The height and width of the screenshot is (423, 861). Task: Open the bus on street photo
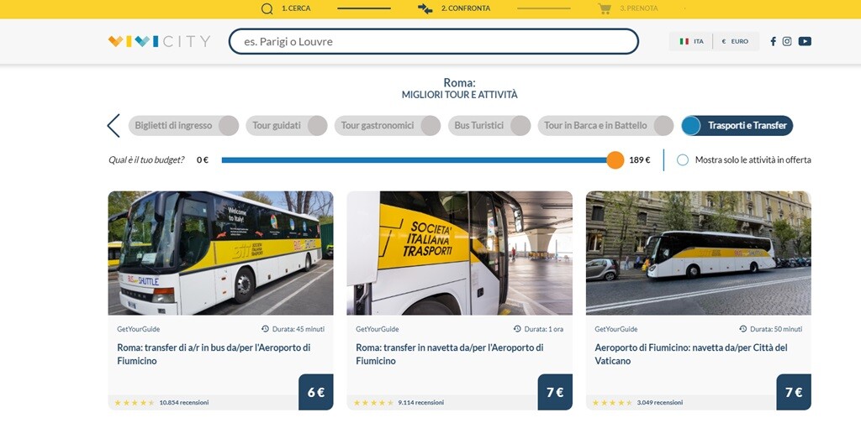click(x=699, y=253)
